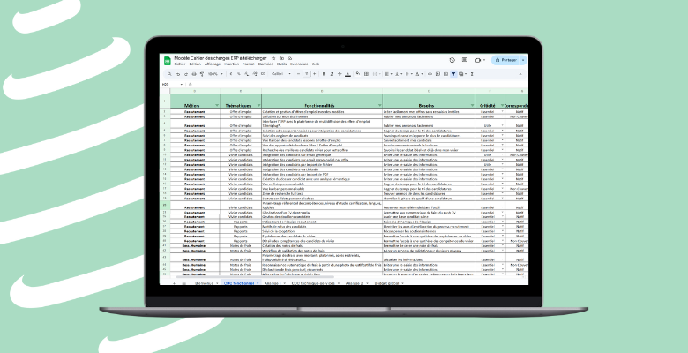Click the Google Sheets home logo
The height and width of the screenshot is (353, 688).
point(166,60)
